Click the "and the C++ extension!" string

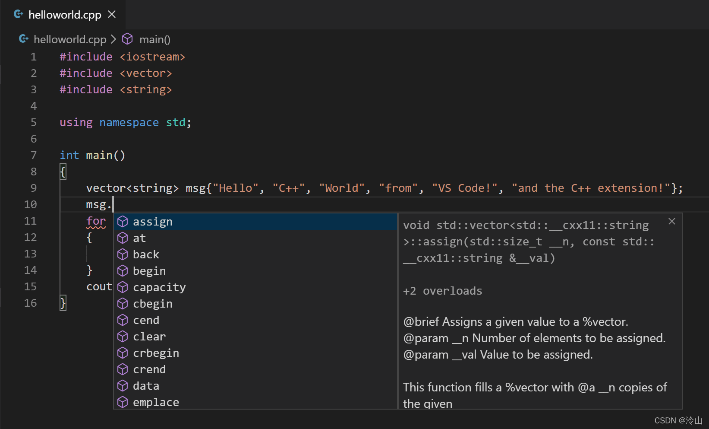pyautogui.click(x=591, y=188)
